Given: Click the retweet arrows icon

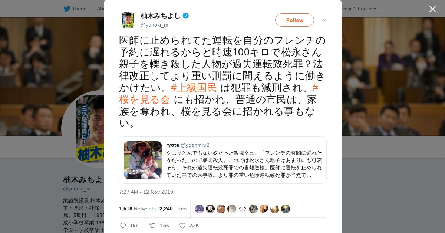Looking at the screenshot, I should point(153,226).
